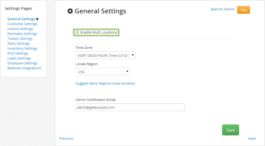The image size is (265, 146).
Task: Click the green Save button
Action: pyautogui.click(x=231, y=130)
